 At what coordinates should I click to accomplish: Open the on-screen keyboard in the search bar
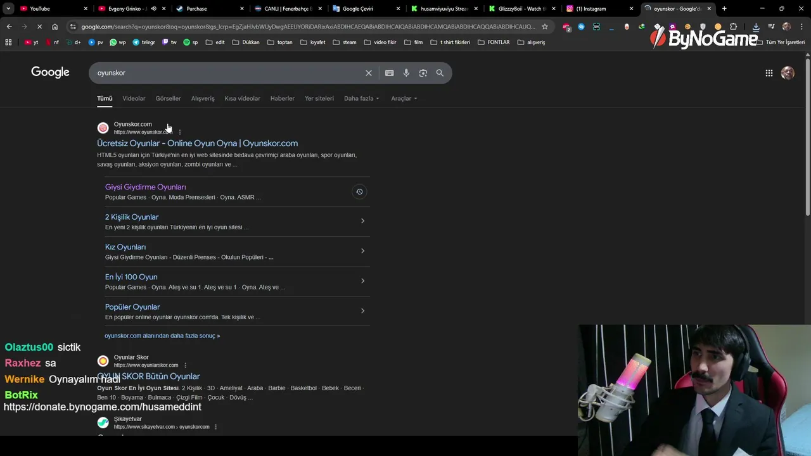[390, 73]
